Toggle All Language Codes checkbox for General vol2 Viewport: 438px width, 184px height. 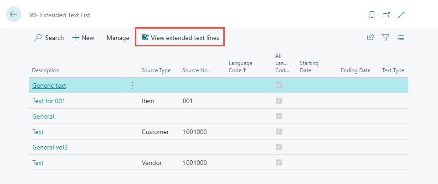(278, 147)
